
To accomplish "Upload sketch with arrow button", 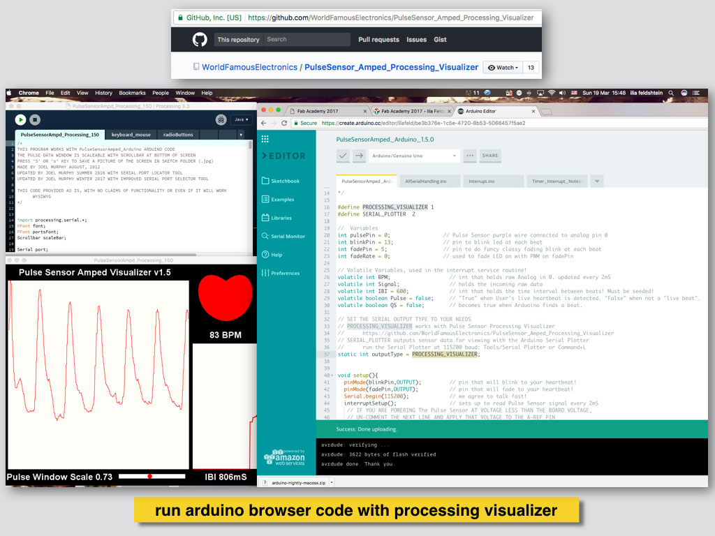I will click(359, 156).
